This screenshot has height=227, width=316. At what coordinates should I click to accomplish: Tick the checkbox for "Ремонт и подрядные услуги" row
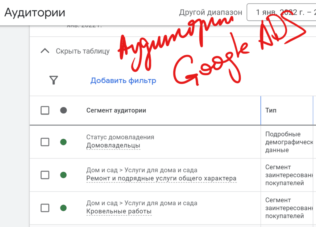[45, 175]
